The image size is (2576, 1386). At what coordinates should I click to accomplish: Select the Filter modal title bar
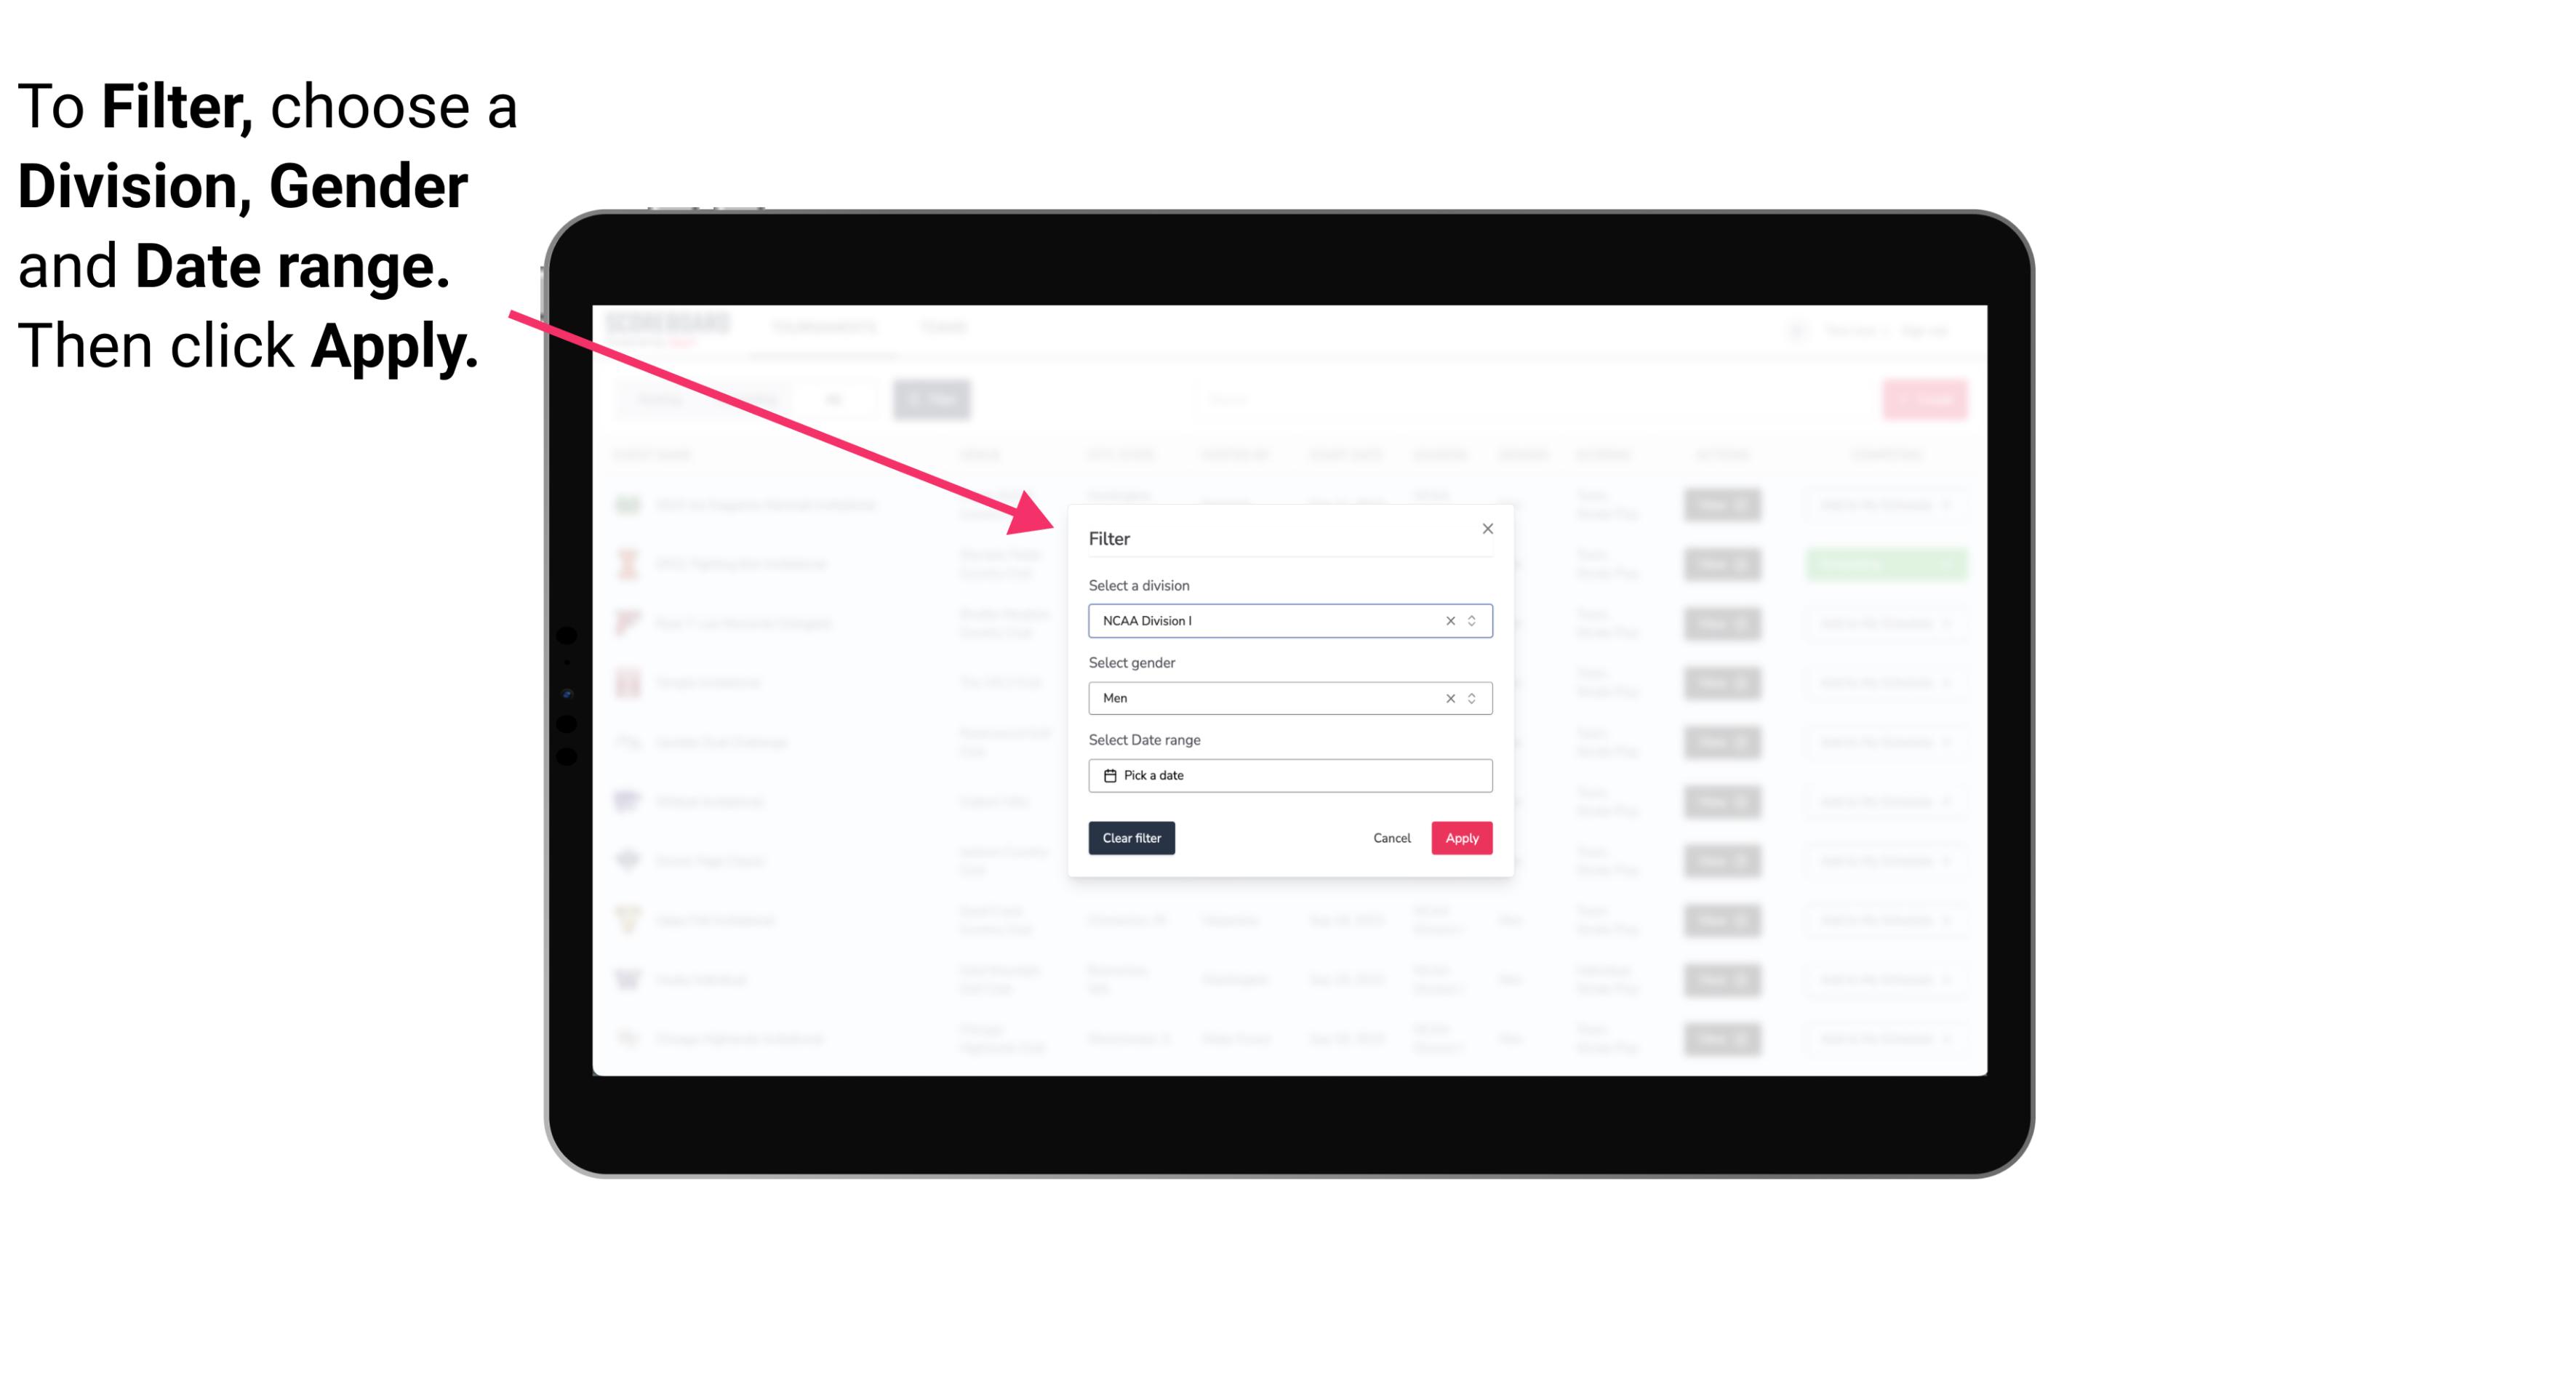1289,536
